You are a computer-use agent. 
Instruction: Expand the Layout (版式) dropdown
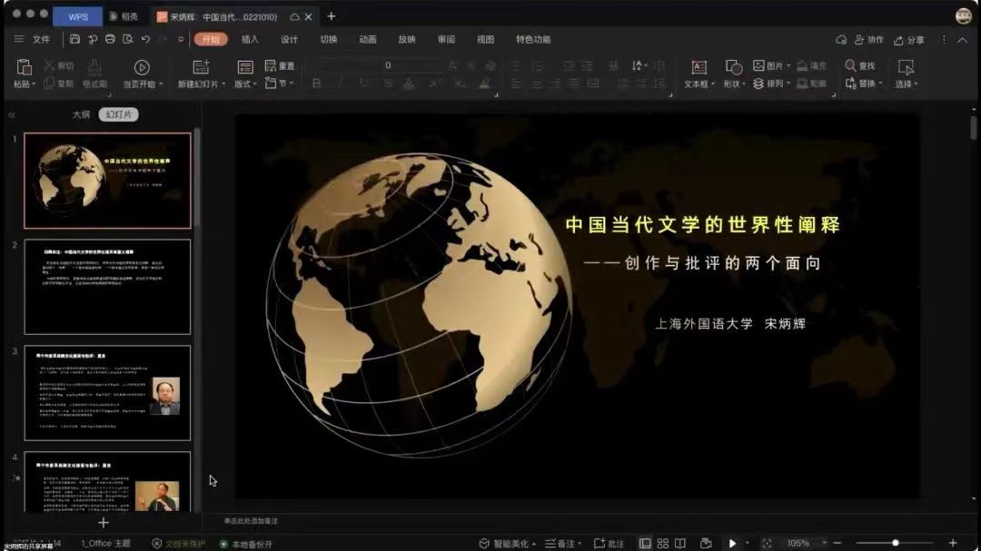click(244, 84)
